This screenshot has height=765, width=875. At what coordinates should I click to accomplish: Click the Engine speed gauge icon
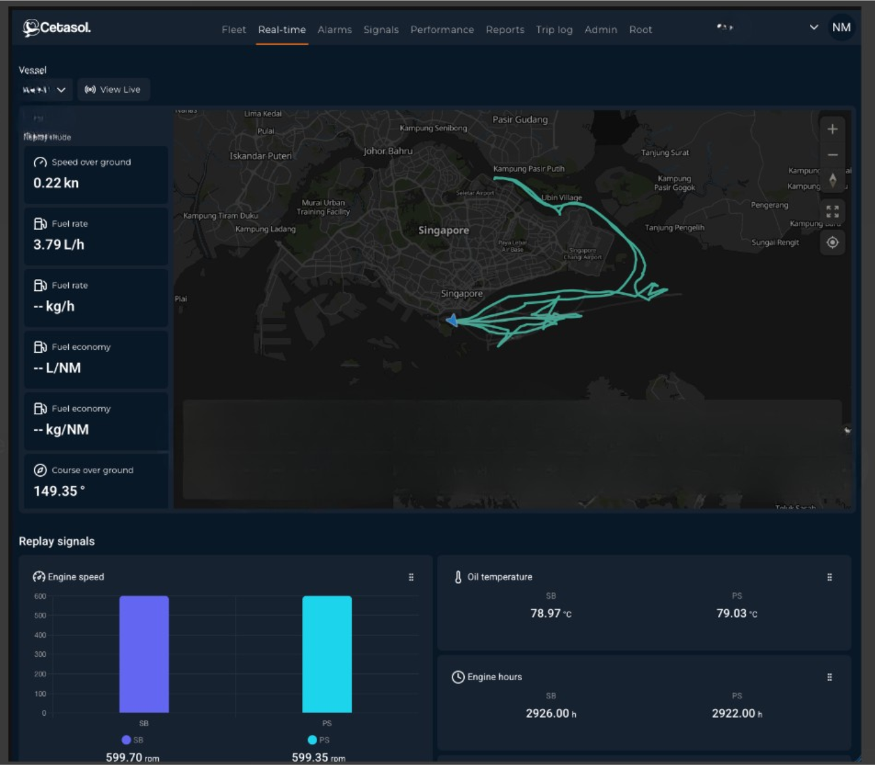tap(39, 577)
